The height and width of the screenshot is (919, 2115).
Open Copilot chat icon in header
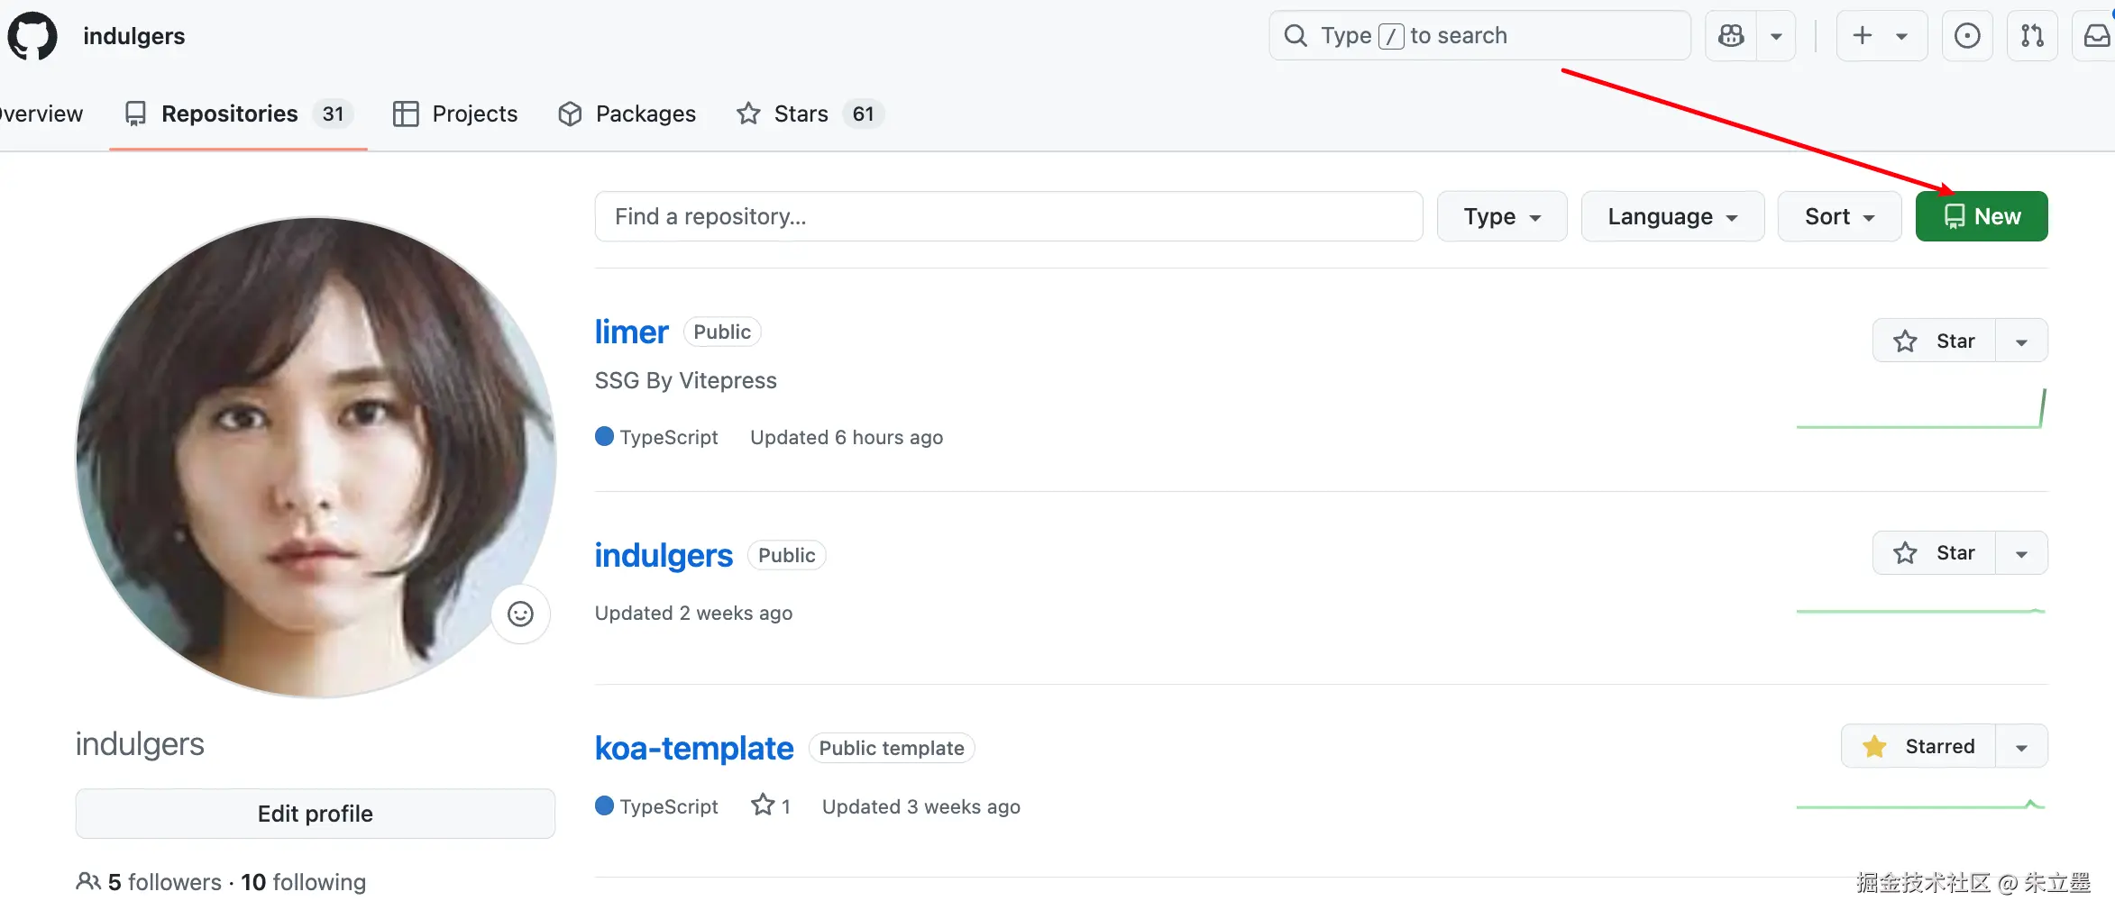[1731, 36]
